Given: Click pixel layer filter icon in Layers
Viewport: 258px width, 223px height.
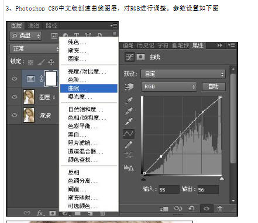Looking at the screenshot, I should point(54,36).
